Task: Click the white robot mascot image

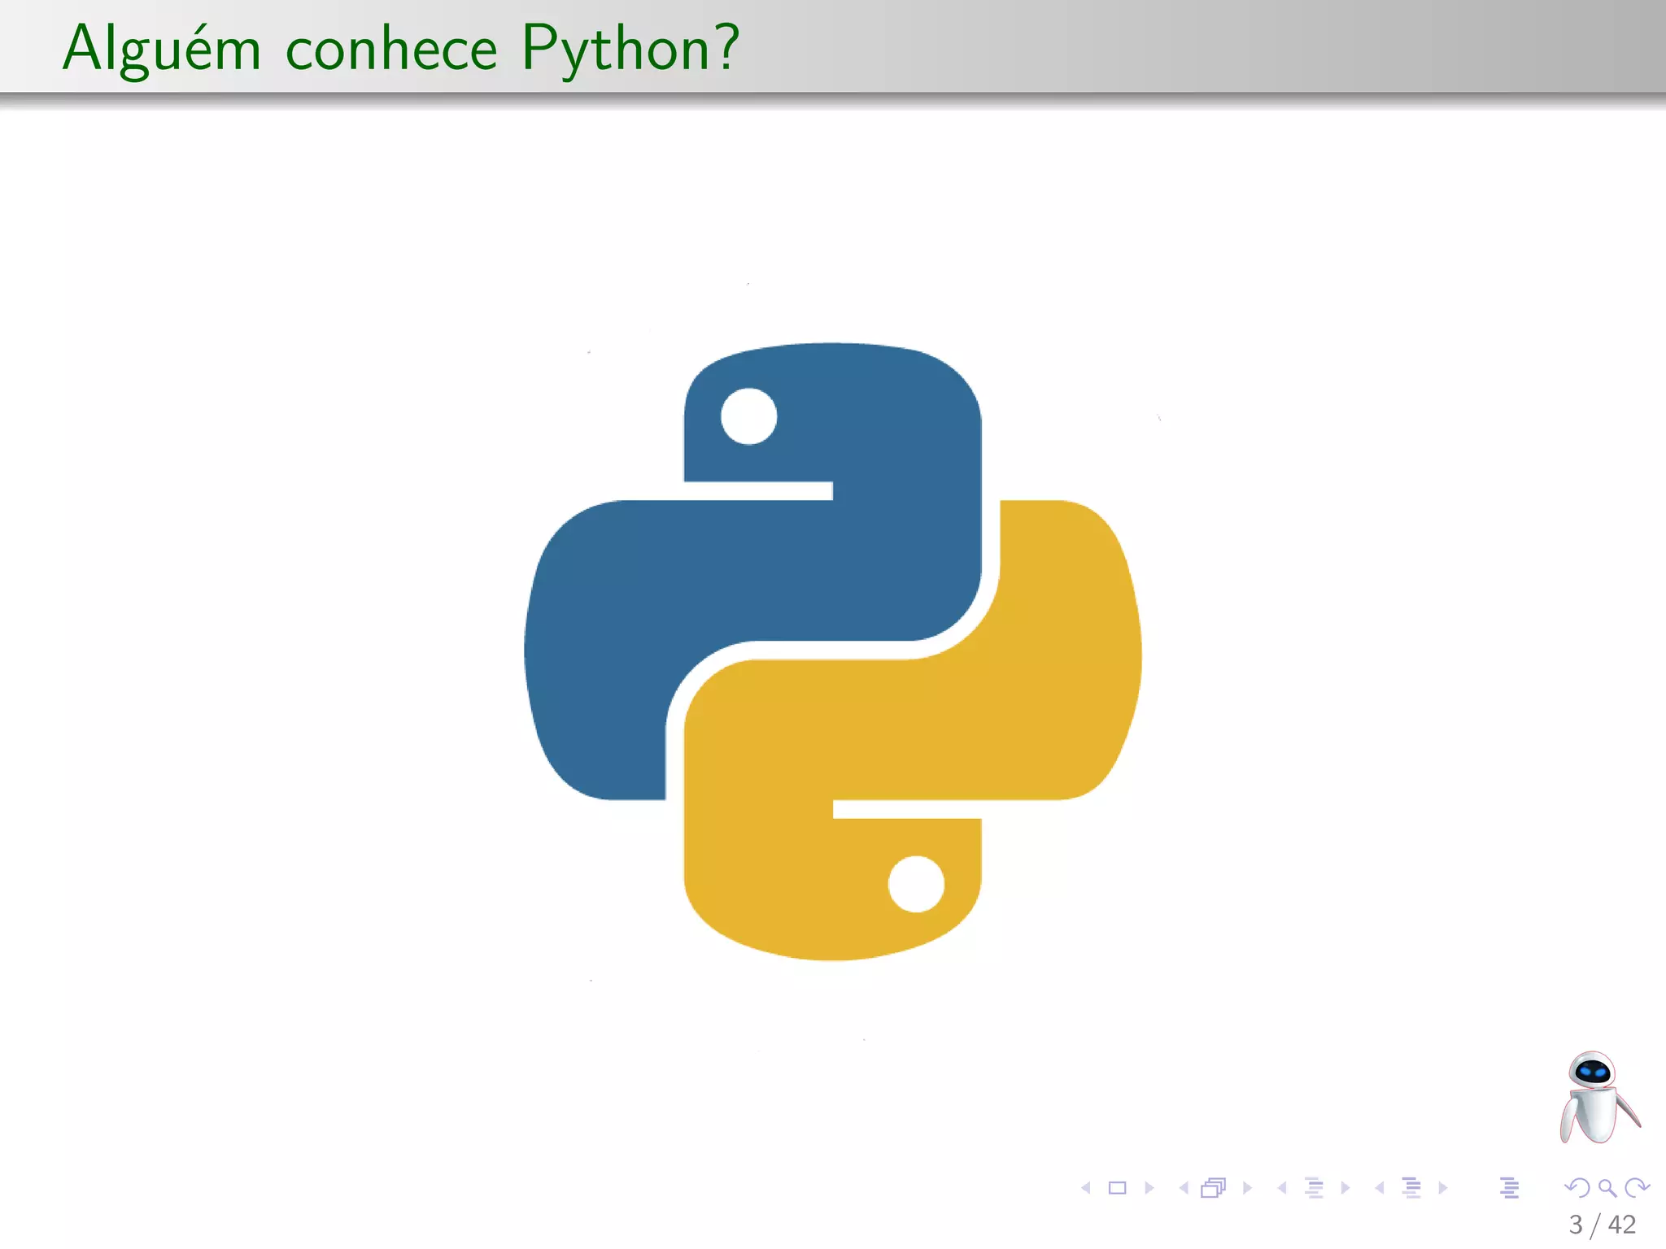Action: pyautogui.click(x=1598, y=1097)
